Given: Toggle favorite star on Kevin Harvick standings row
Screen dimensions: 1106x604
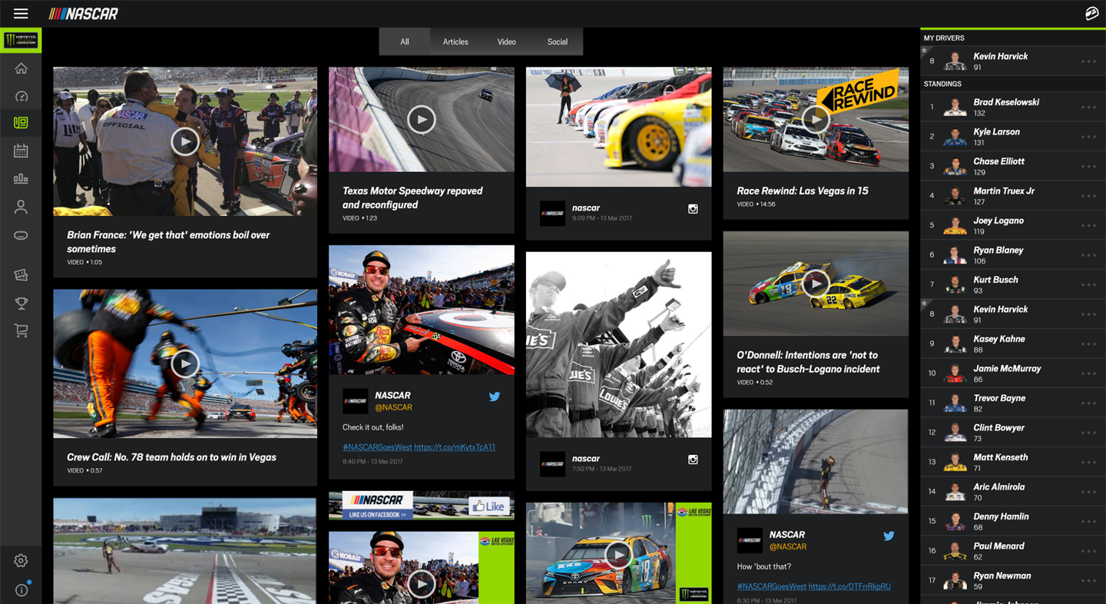Looking at the screenshot, I should [x=925, y=303].
